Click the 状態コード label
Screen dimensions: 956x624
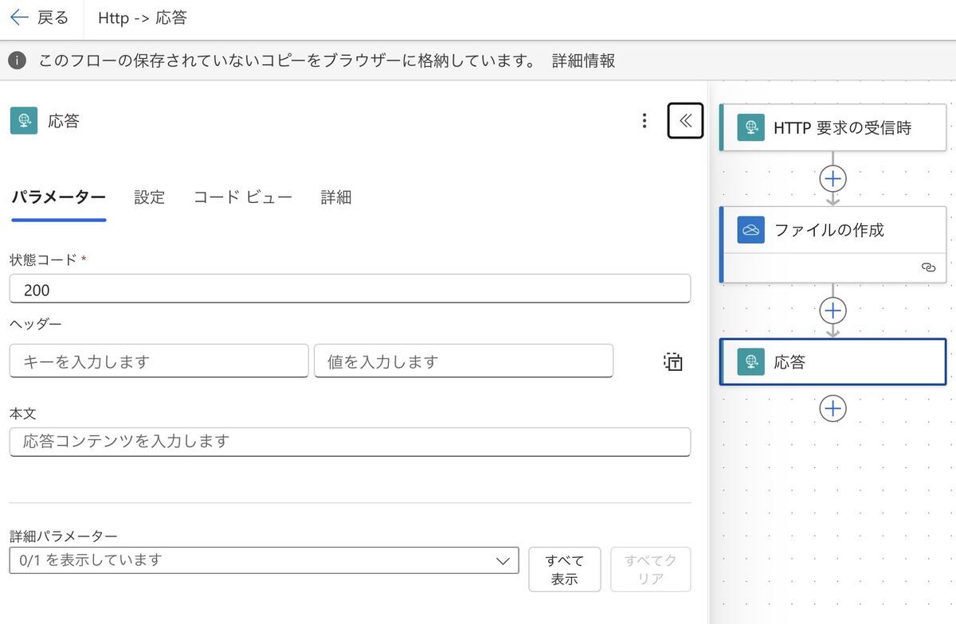coord(43,259)
